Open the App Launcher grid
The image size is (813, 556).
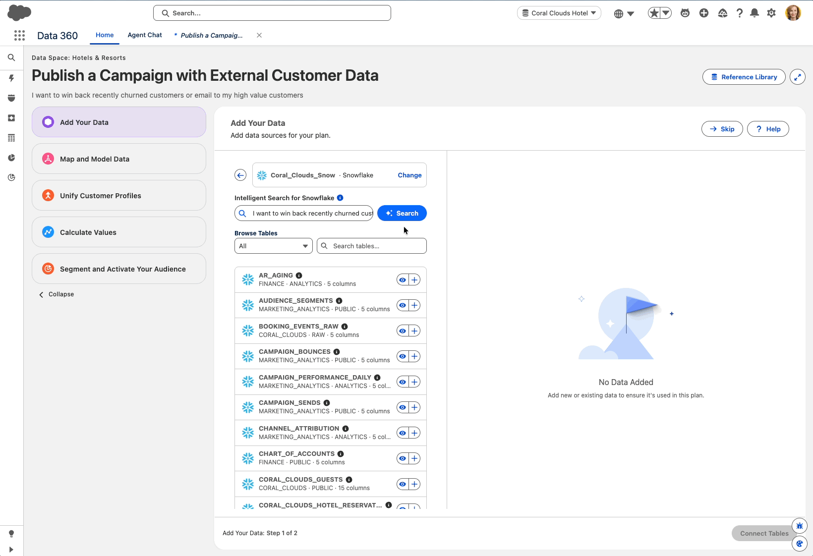click(19, 35)
